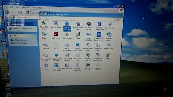Screen dimensions: 173x97
Task: Open Taskbar and Start Menu icon
Action: pyautogui.click(x=56, y=67)
